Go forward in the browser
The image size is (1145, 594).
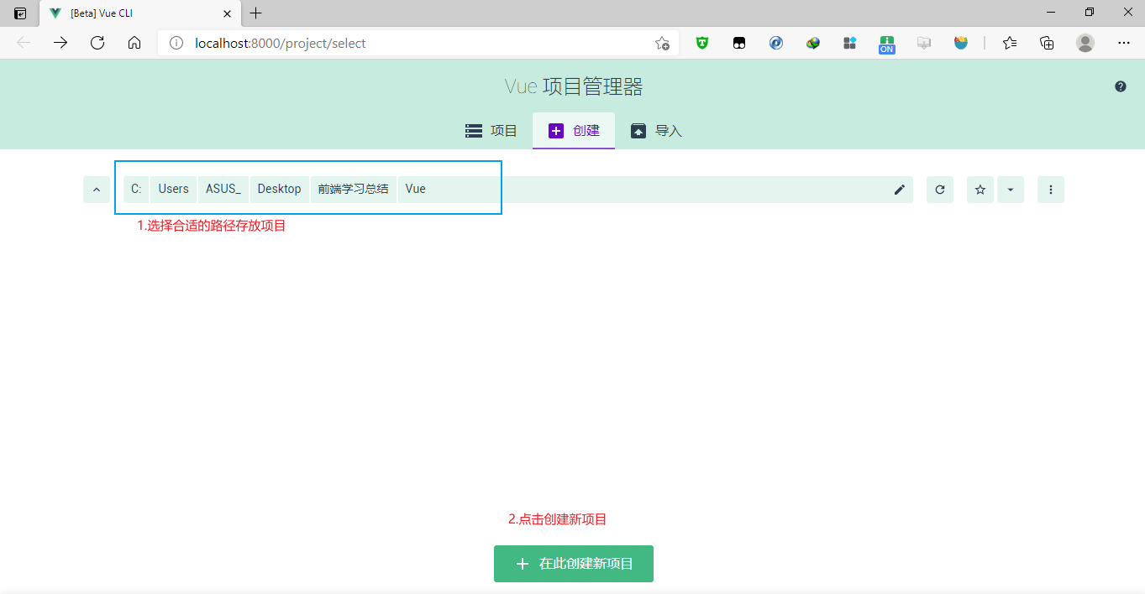tap(60, 43)
